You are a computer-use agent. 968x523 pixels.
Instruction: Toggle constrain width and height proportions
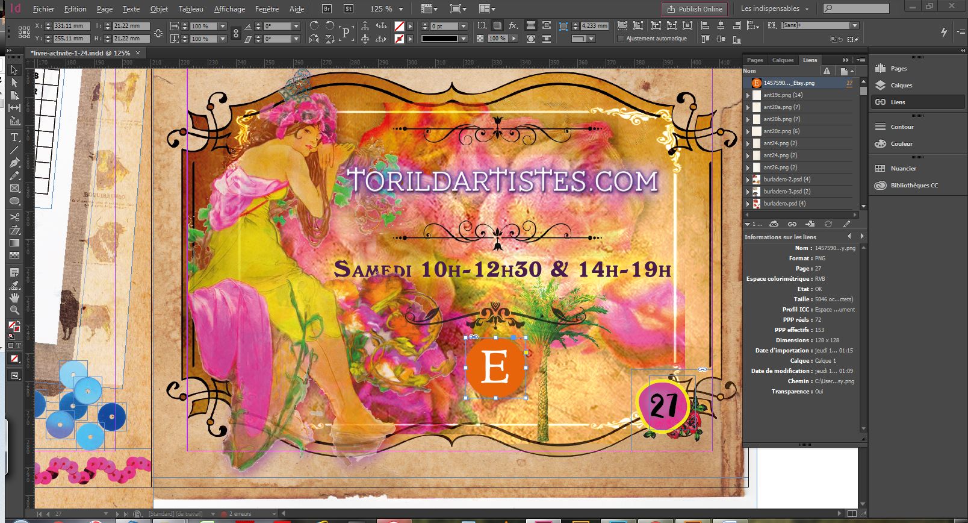coord(158,33)
